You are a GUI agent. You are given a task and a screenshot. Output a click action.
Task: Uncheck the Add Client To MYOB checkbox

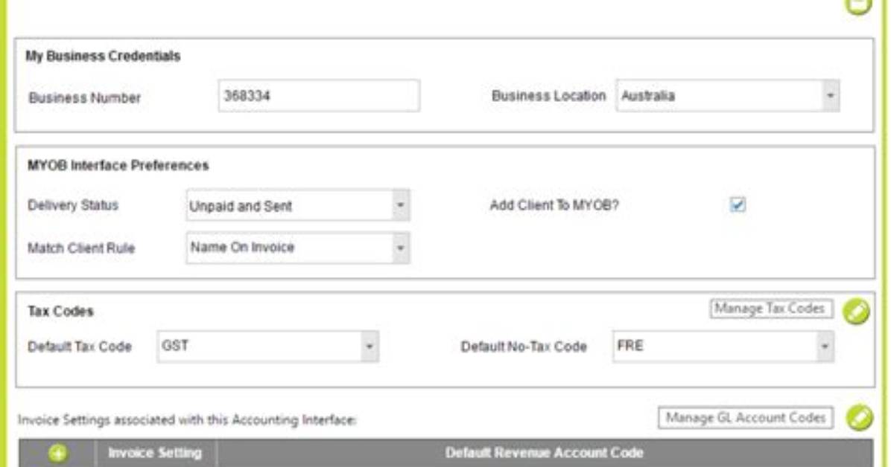(x=738, y=204)
